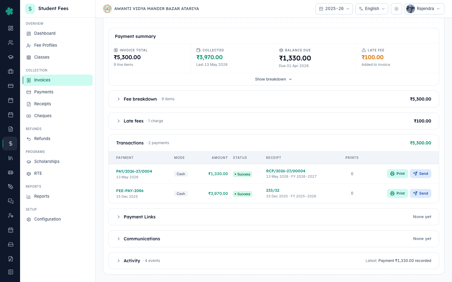Viewport: 452px width, 282px height.
Task: Send receipt for FEE-PAY-2086 payment
Action: click(421, 193)
